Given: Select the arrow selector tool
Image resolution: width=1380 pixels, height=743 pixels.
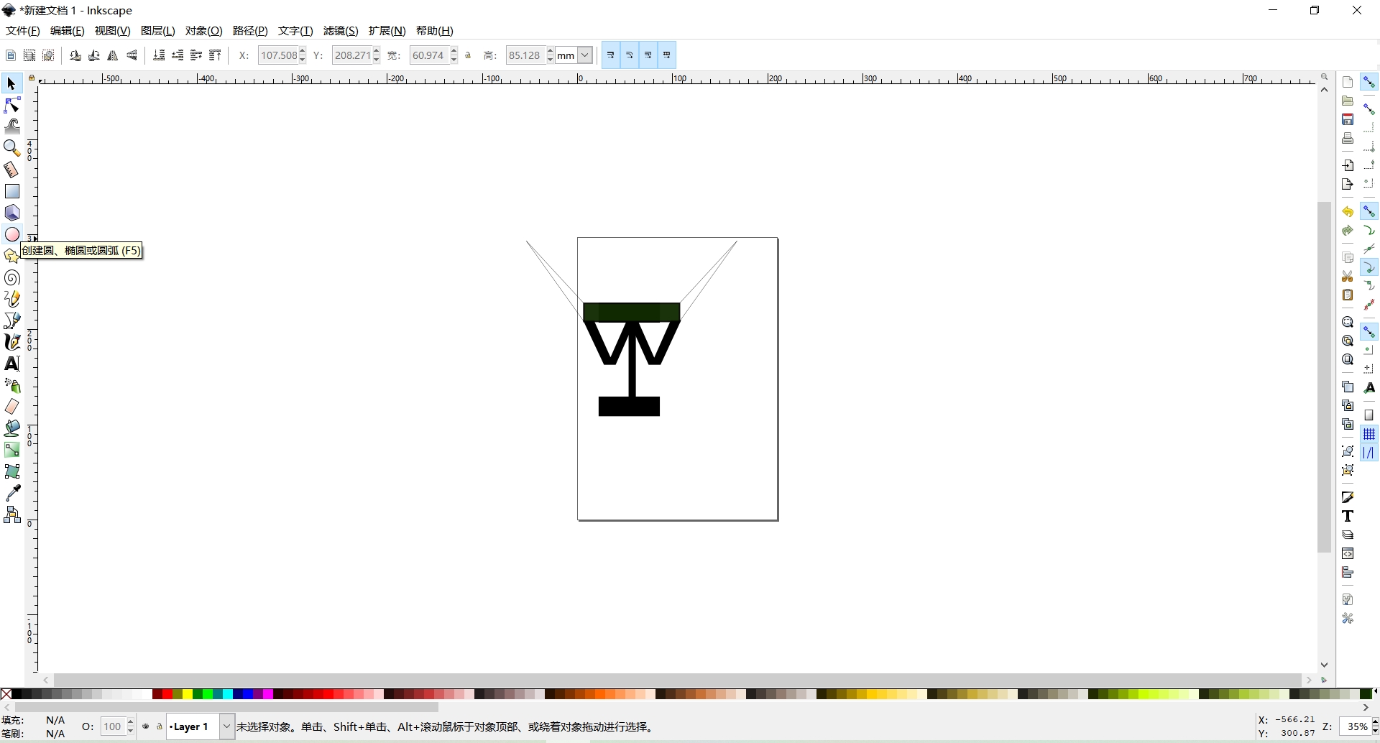Looking at the screenshot, I should pos(11,84).
